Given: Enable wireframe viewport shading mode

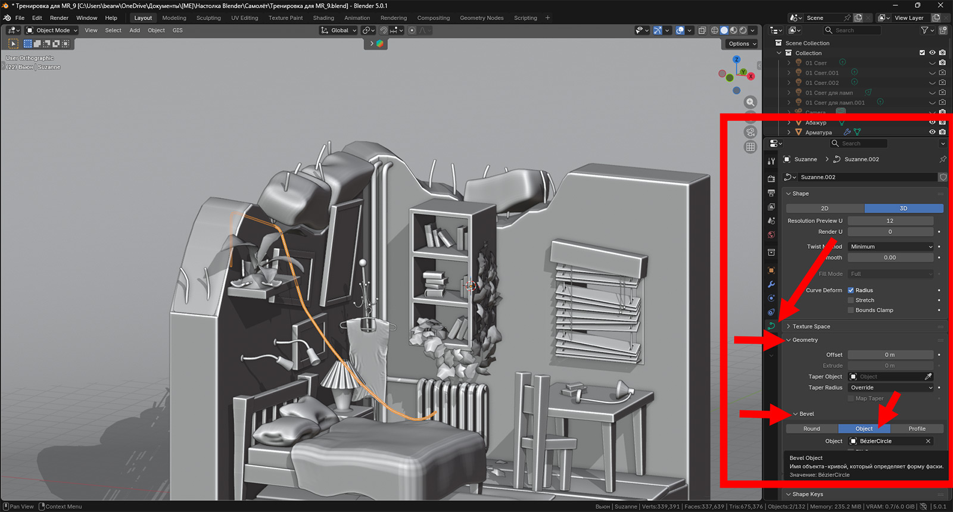Looking at the screenshot, I should pyautogui.click(x=715, y=30).
